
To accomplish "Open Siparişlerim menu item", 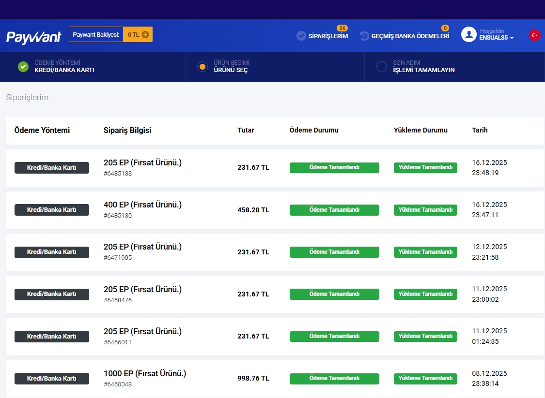I will 328,36.
